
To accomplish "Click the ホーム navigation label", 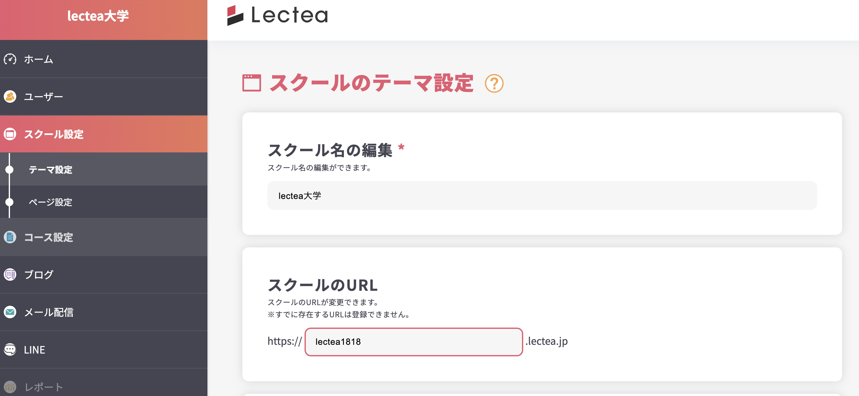I will tap(38, 59).
